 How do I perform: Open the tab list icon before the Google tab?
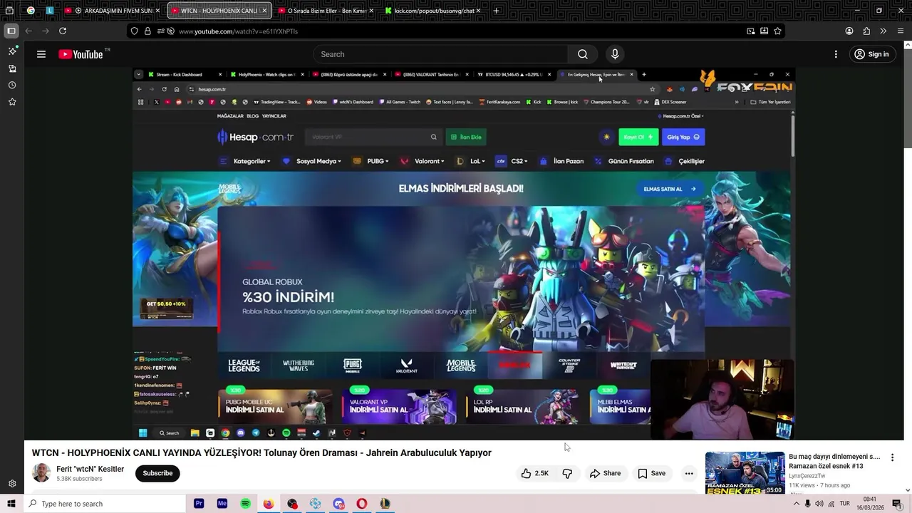(x=9, y=11)
